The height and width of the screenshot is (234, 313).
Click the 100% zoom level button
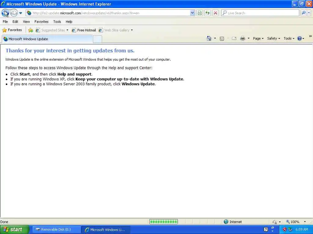click(293, 222)
